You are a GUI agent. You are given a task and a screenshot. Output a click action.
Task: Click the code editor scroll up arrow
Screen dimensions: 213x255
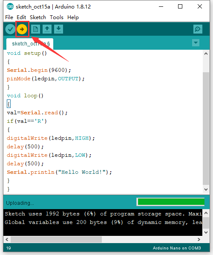206,54
